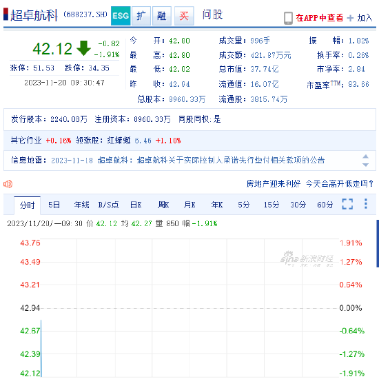Open the 超卓航科关于实际控制人 announcement link
This screenshot has height=379, width=379.
[x=231, y=160]
